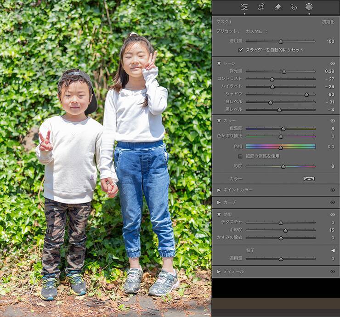Toggle ポイントカラー visibility eye

pyautogui.click(x=332, y=190)
